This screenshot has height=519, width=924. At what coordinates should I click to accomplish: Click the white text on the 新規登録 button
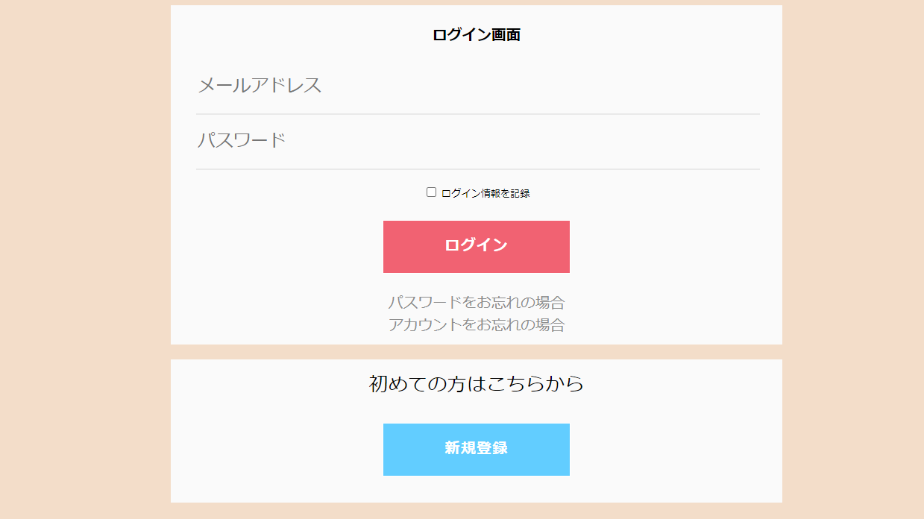tap(476, 448)
